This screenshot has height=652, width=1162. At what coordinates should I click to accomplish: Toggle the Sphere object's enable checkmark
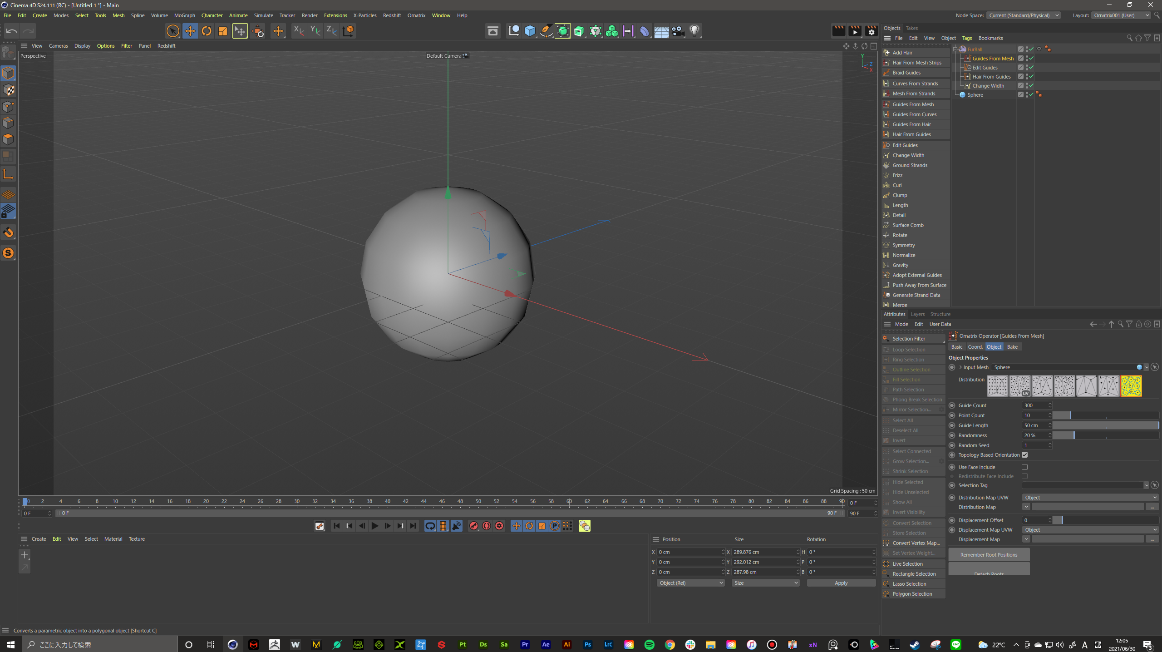[x=1031, y=94]
